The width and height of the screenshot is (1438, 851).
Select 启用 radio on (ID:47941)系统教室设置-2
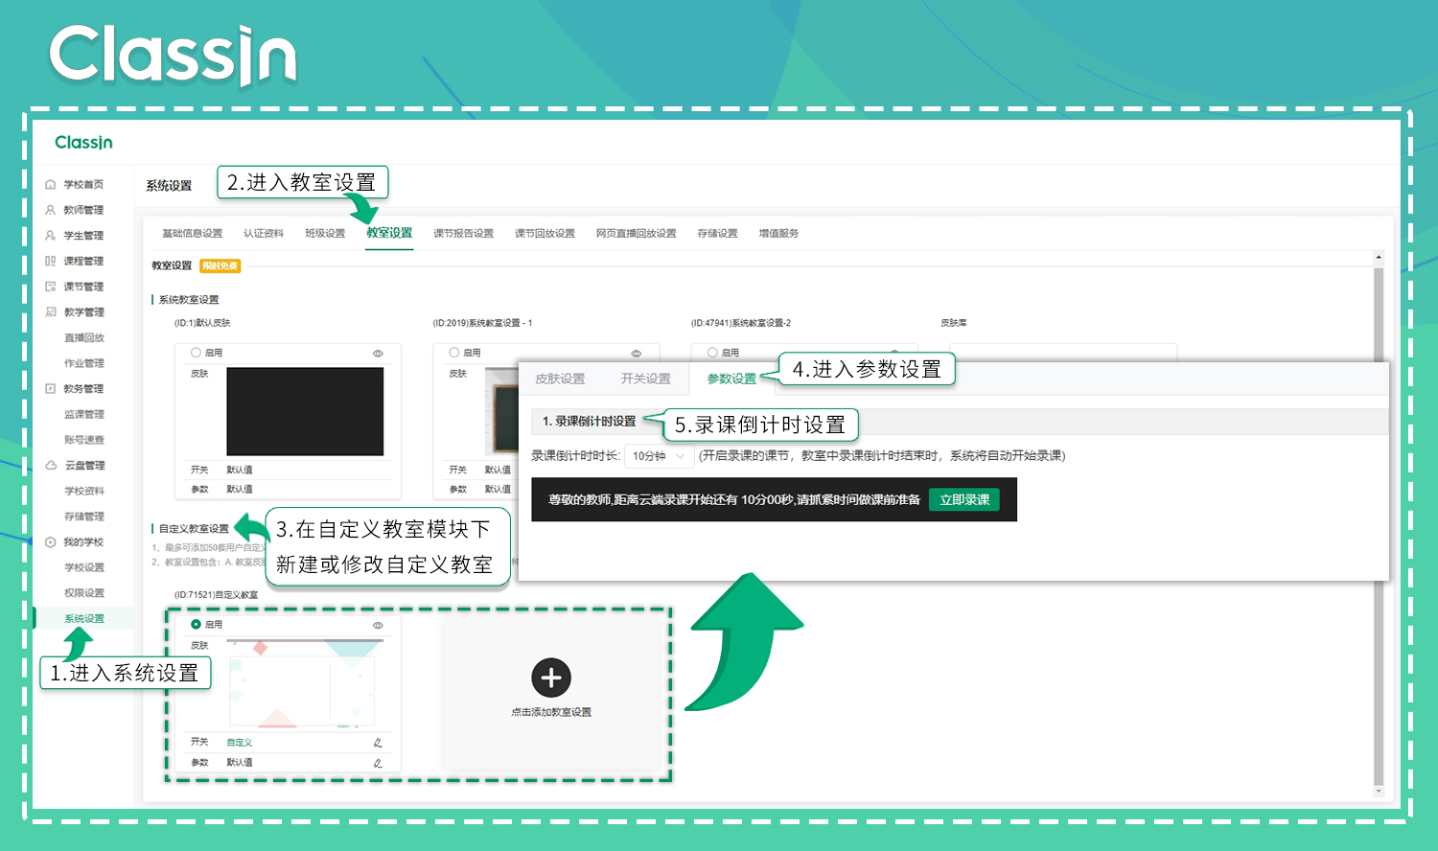(712, 353)
